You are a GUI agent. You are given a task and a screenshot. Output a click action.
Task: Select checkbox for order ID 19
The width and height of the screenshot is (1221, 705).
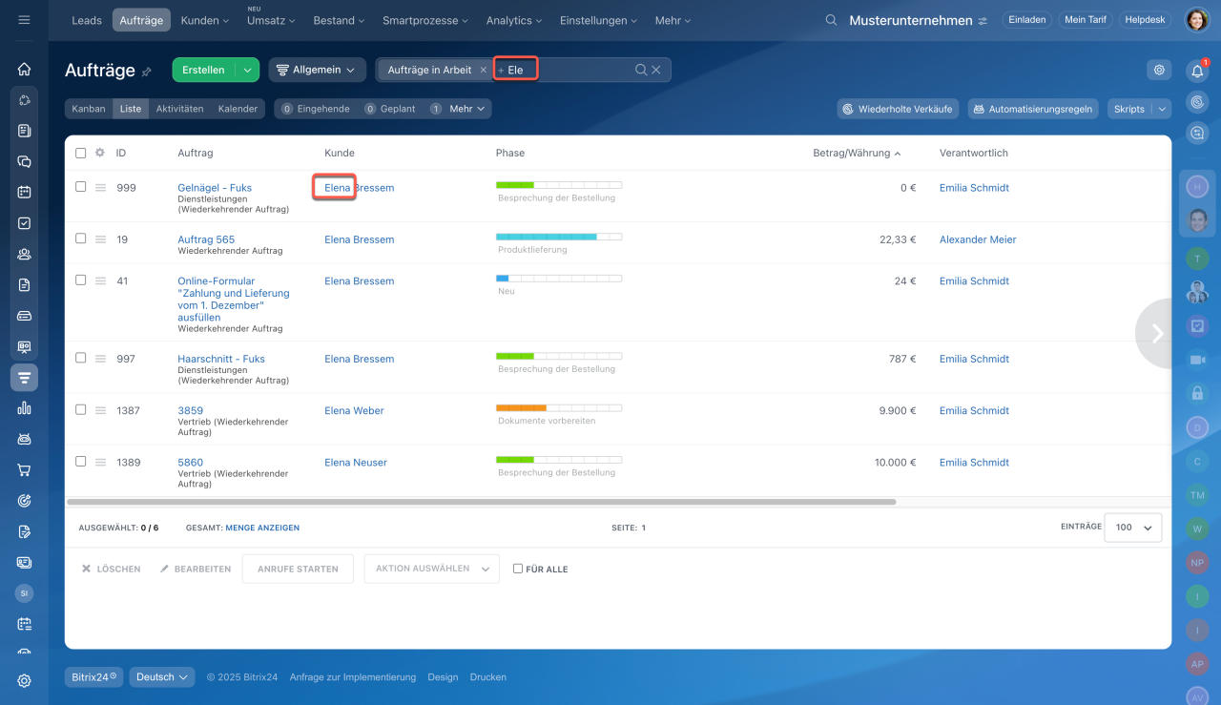(x=81, y=238)
